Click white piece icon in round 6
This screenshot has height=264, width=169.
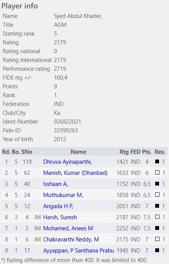(157, 217)
